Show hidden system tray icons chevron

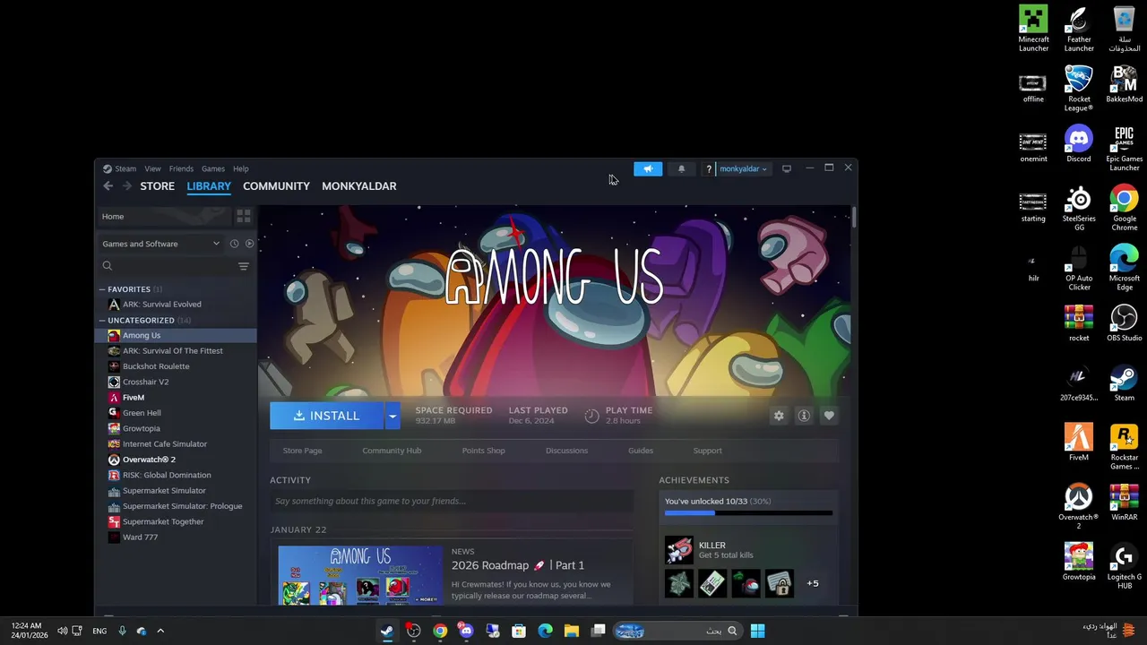(160, 631)
